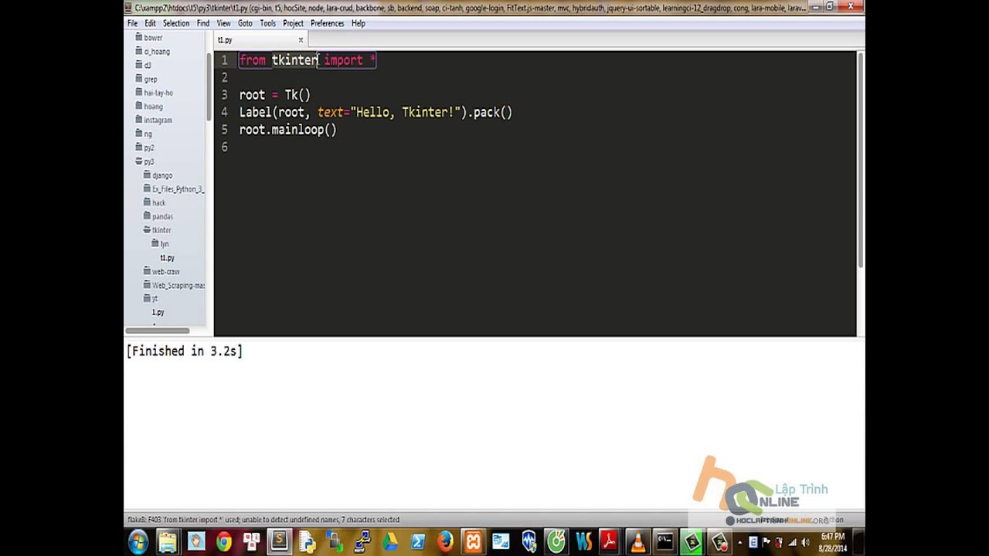Open the Preferences menu
The height and width of the screenshot is (556, 989).
click(x=327, y=23)
